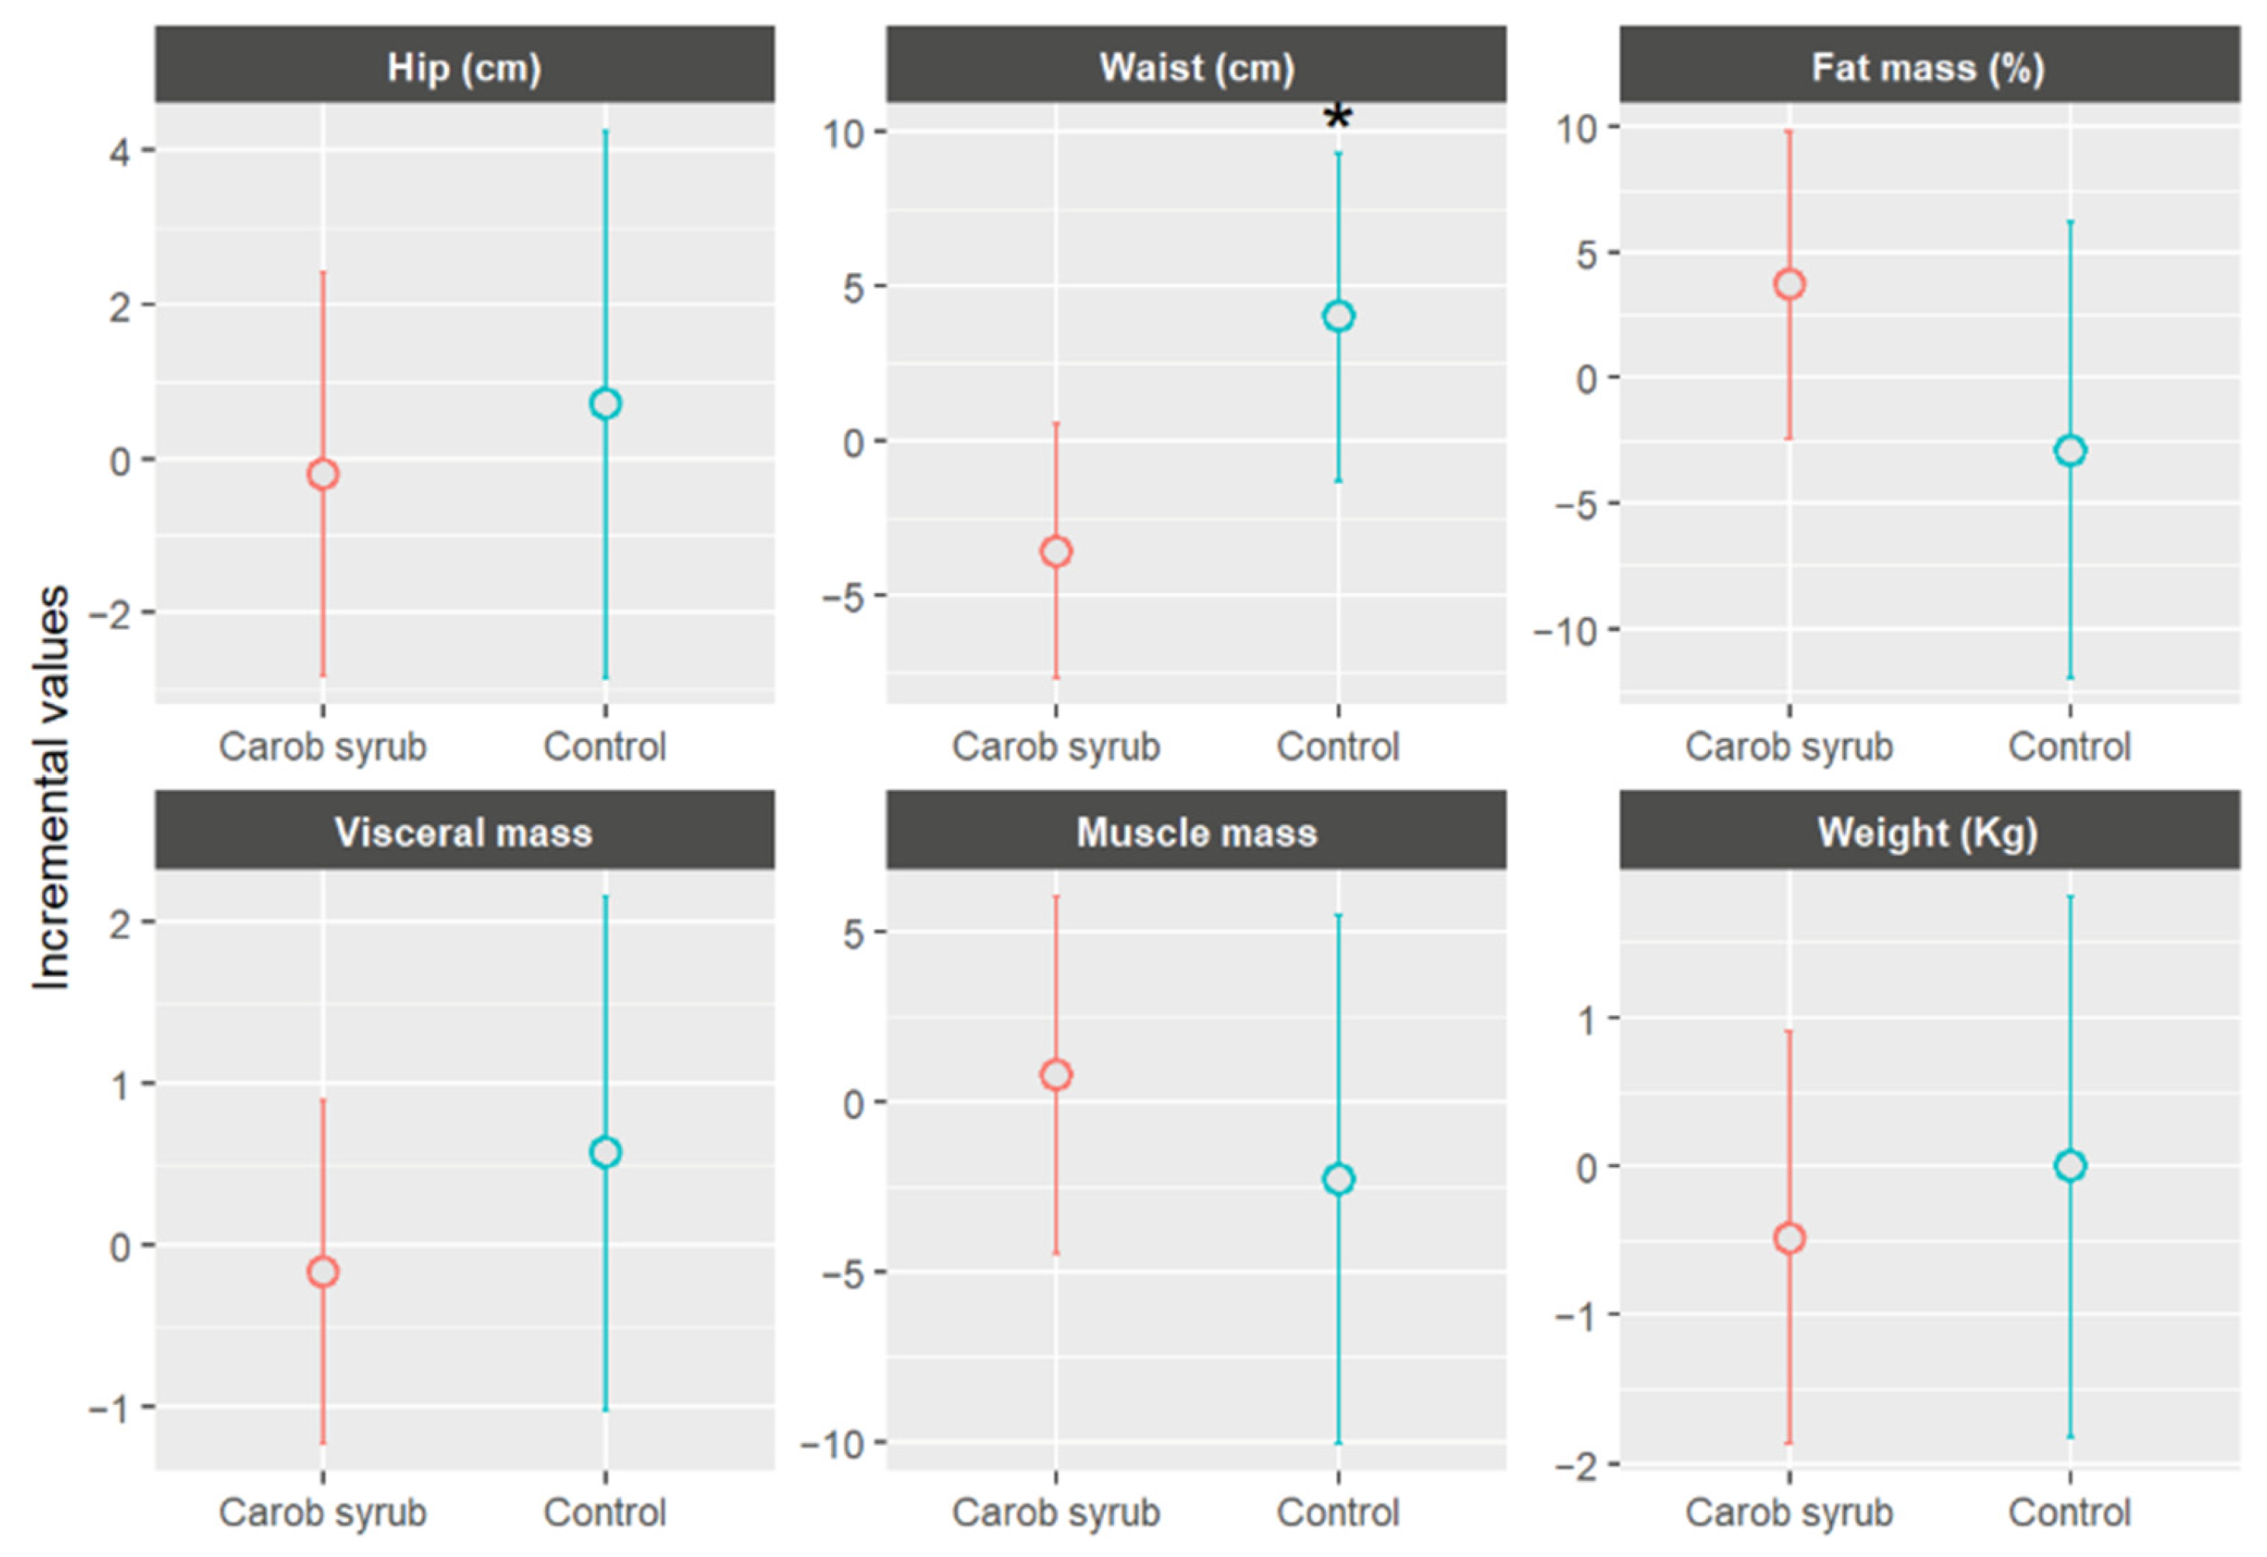Select the Control data point in Waist panel

pos(1338,316)
